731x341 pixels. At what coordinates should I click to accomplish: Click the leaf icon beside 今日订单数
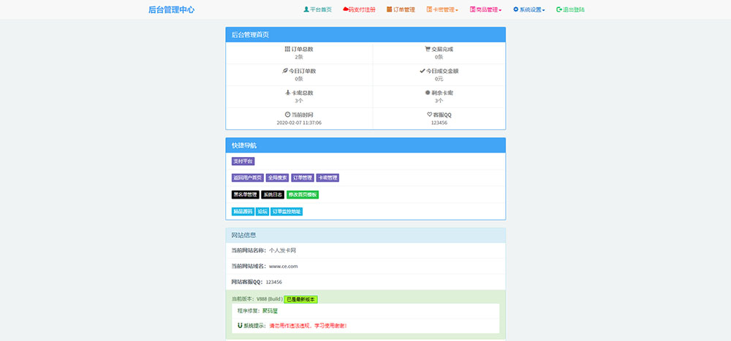click(x=285, y=71)
